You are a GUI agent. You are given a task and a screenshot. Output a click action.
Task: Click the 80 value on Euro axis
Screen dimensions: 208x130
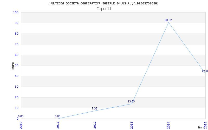[x=17, y=34]
